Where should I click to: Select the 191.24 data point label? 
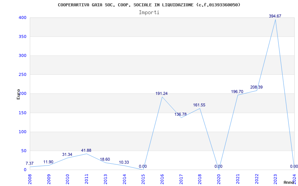[x=161, y=93]
